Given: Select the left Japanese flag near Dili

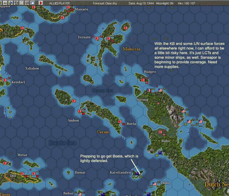Looking at the screenshot, I should (x=22, y=174).
